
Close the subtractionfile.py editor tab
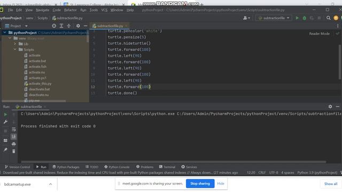(126, 26)
